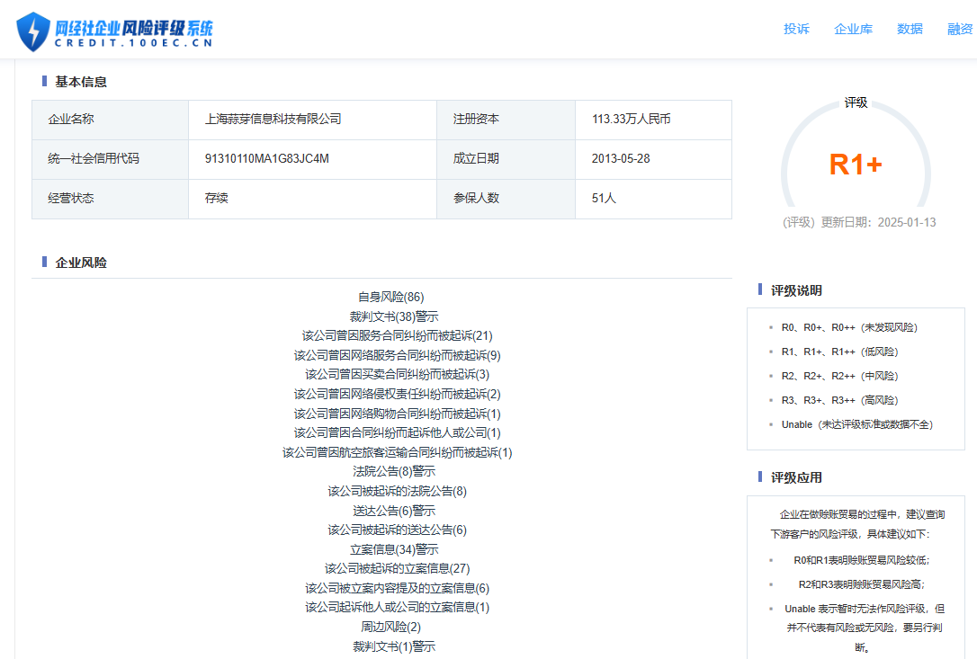Screen dimensions: 977x659
Task: Expand the 送达公告(6)警示 section
Action: [x=394, y=511]
